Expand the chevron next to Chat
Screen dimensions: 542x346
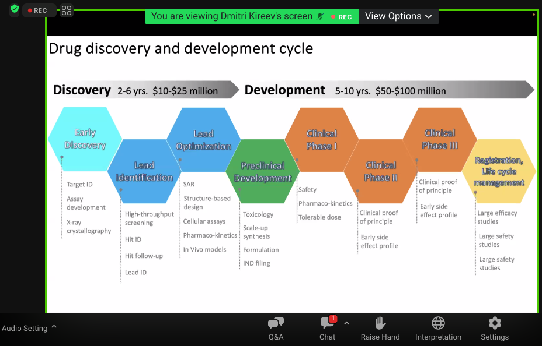point(346,323)
